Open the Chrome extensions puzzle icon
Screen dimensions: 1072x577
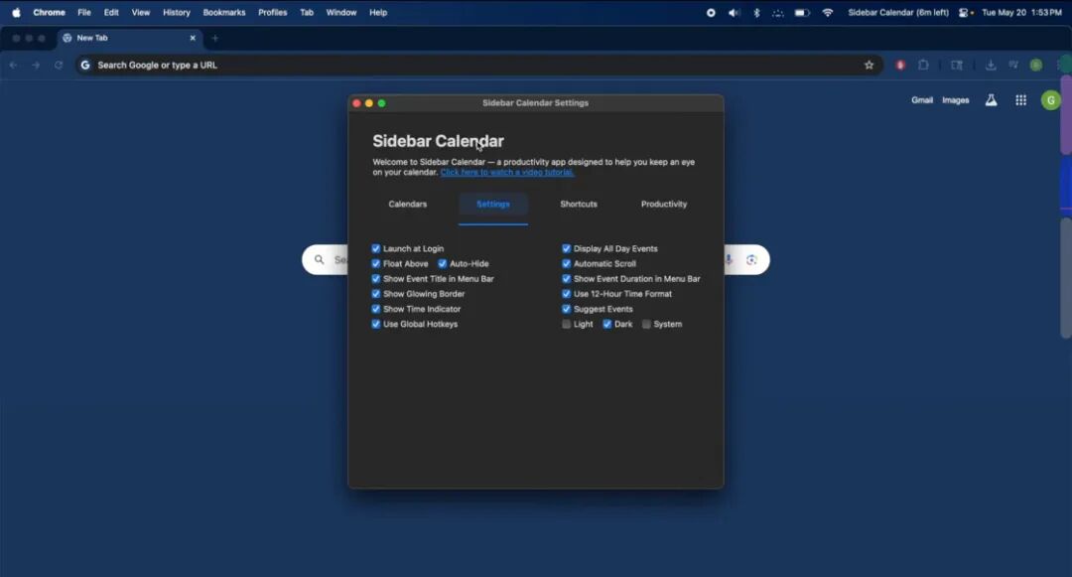coord(924,65)
